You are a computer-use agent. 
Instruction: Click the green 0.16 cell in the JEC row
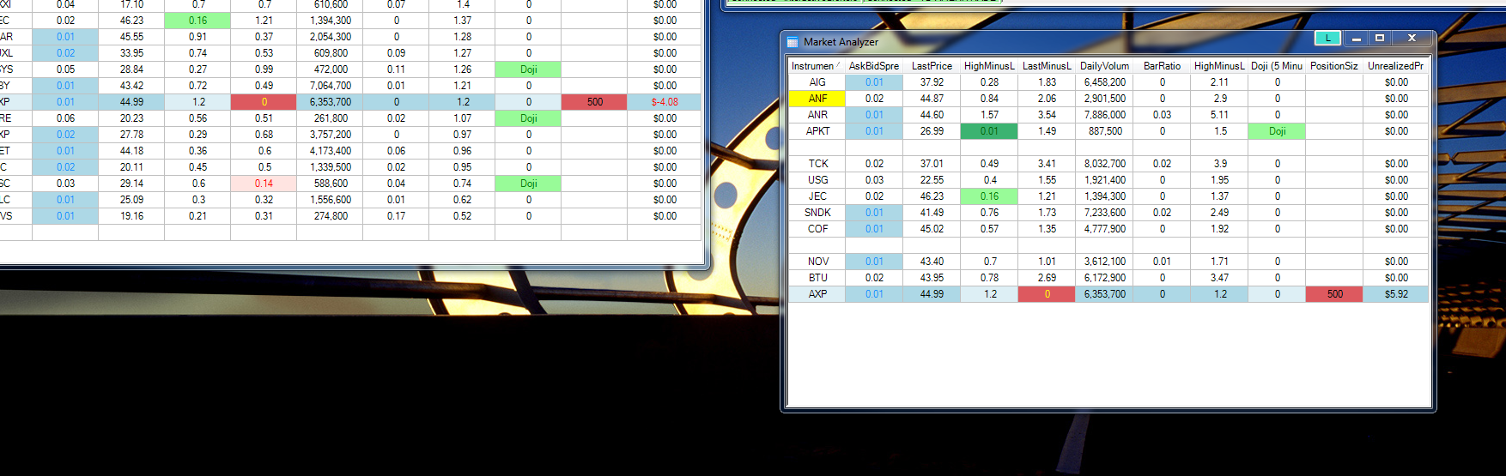pos(989,196)
